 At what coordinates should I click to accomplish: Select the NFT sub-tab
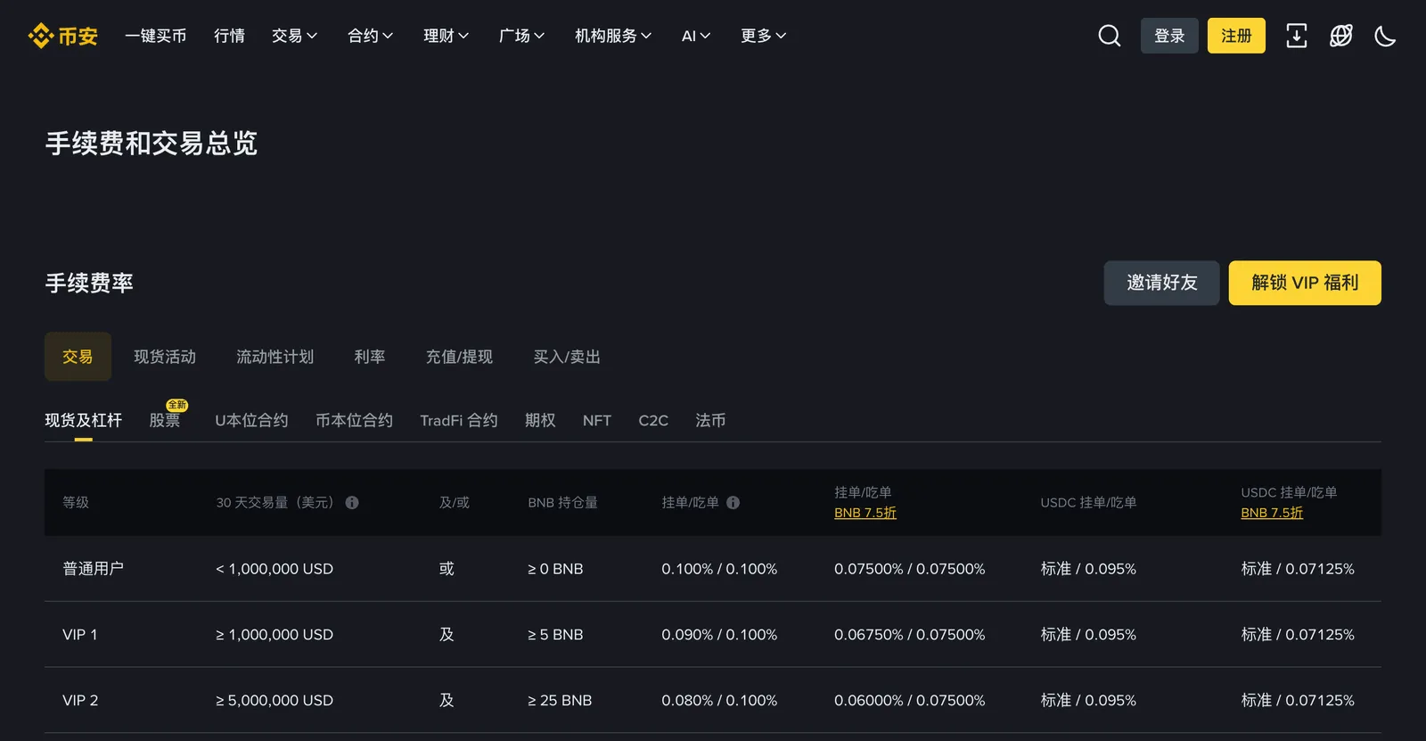(597, 420)
